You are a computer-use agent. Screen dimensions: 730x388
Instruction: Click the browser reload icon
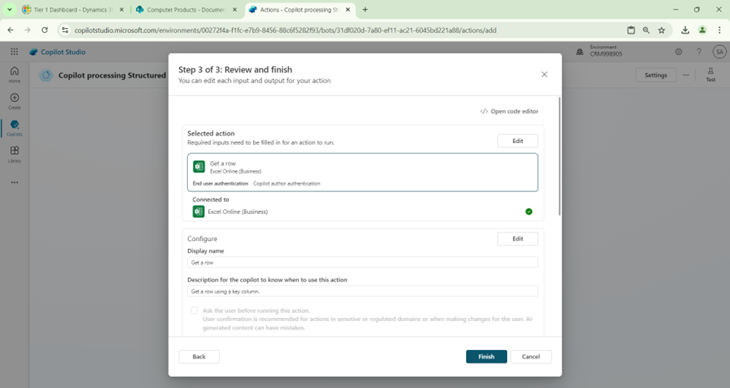(x=45, y=30)
